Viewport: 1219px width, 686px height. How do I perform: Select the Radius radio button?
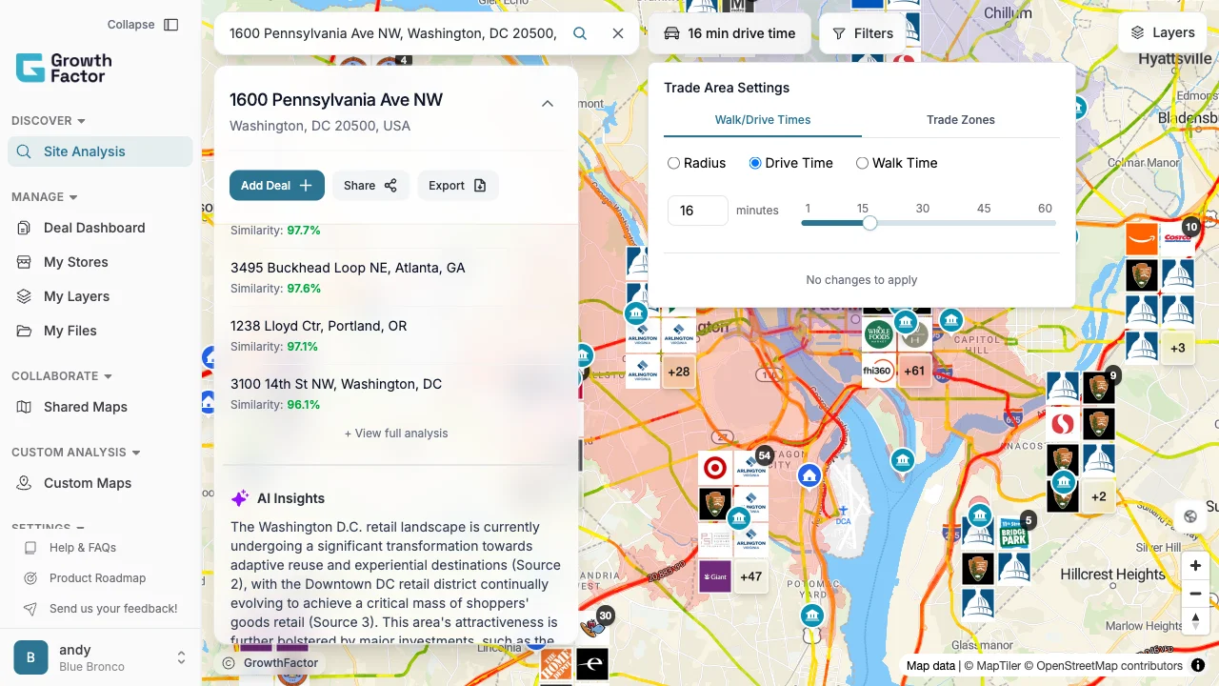(674, 163)
